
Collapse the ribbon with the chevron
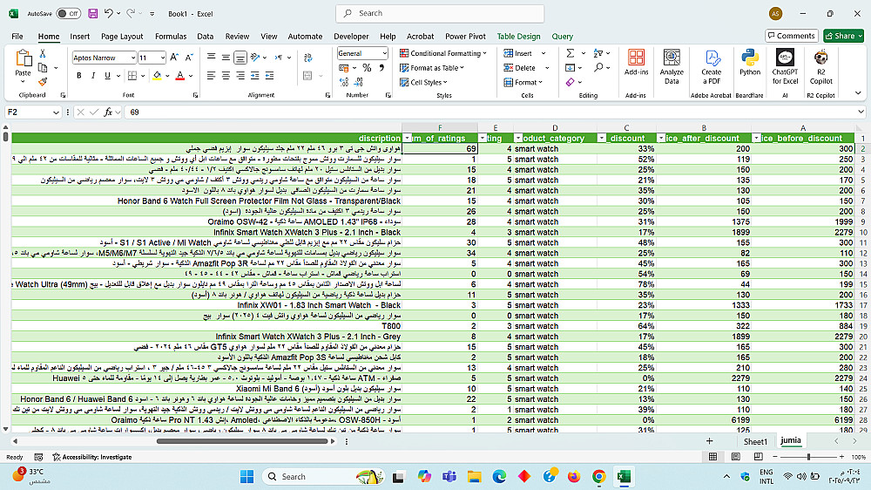(858, 93)
